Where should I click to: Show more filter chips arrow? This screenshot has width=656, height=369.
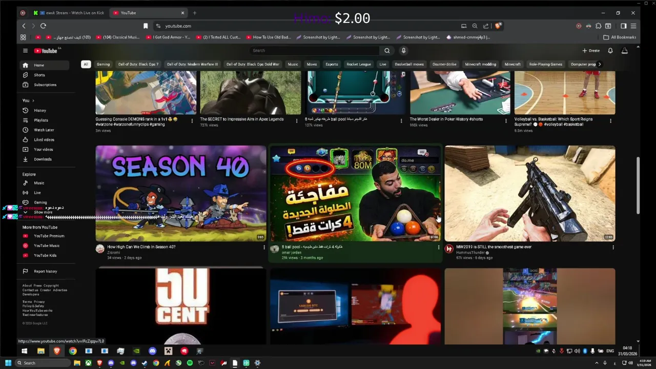pyautogui.click(x=599, y=64)
